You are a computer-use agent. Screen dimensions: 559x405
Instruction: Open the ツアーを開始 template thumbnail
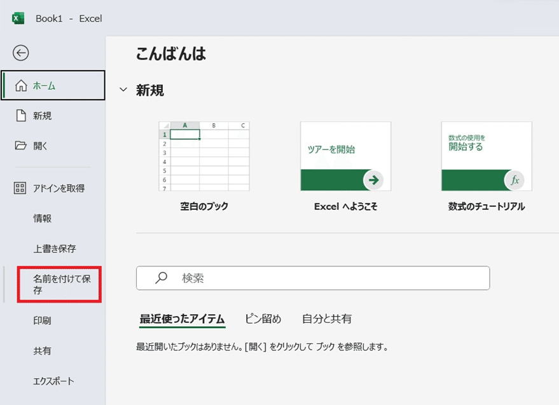pyautogui.click(x=345, y=156)
